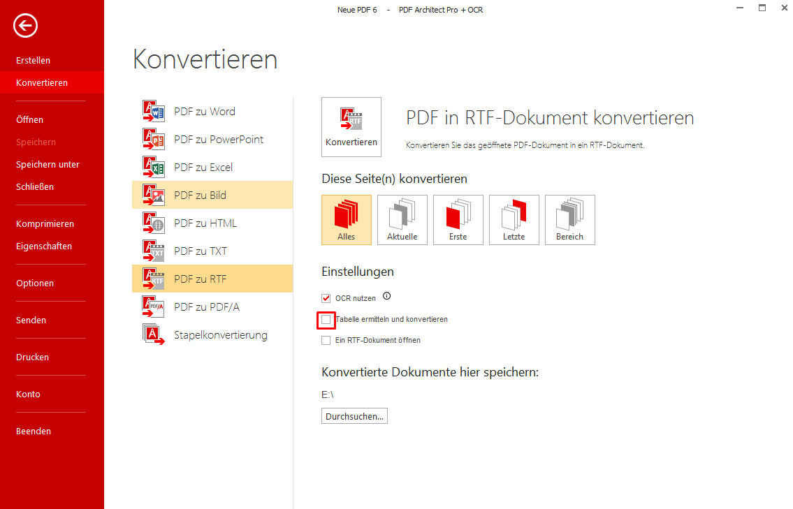Screen dimensions: 793x509
Task: Click the PDF zu Word label
Action: tap(204, 111)
